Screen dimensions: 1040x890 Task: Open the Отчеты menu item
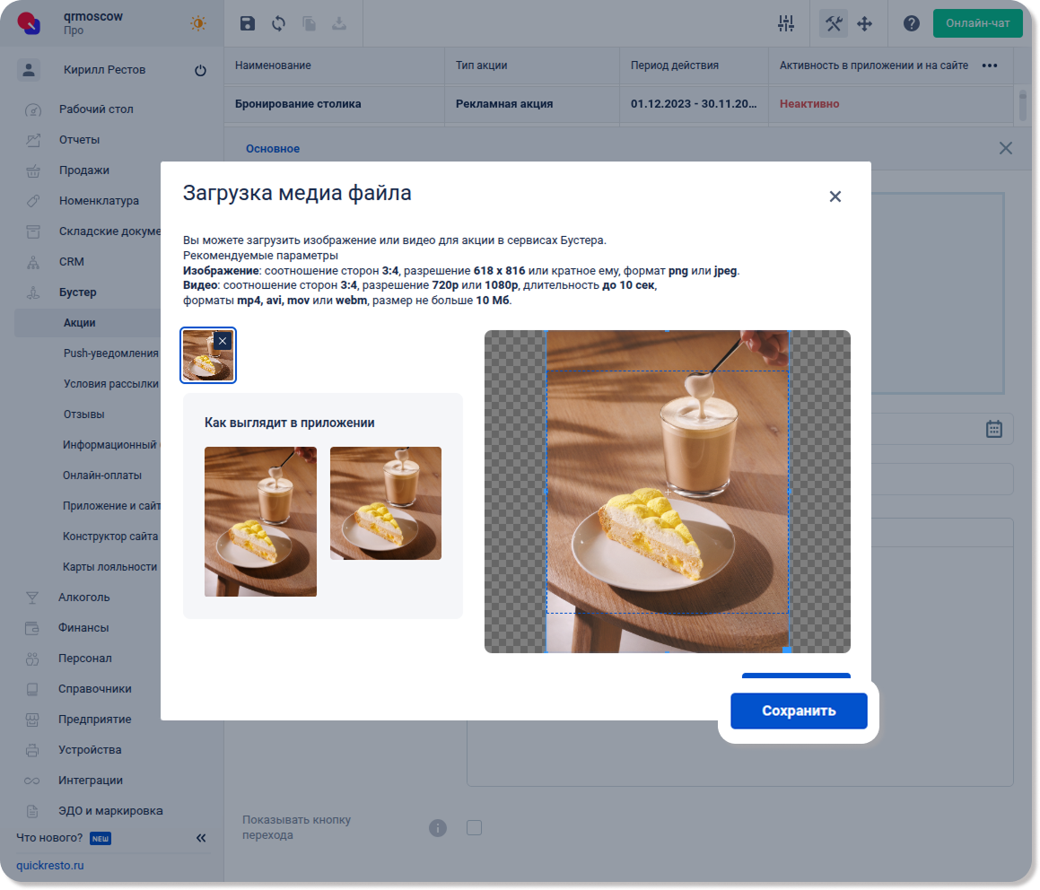79,140
